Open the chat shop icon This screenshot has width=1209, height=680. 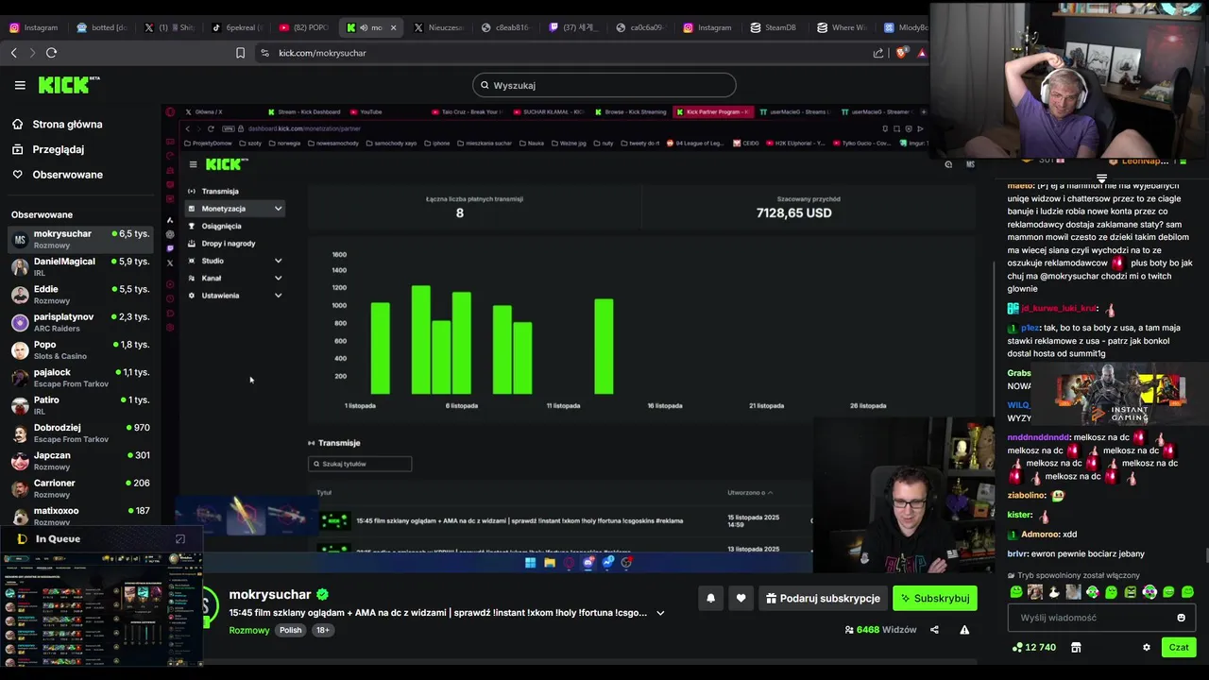coord(1076,648)
